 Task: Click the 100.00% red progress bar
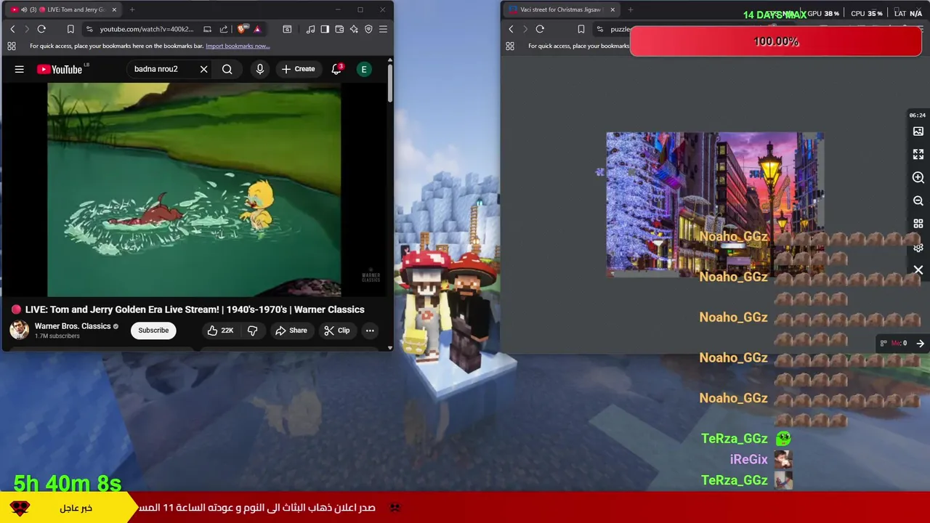(776, 41)
